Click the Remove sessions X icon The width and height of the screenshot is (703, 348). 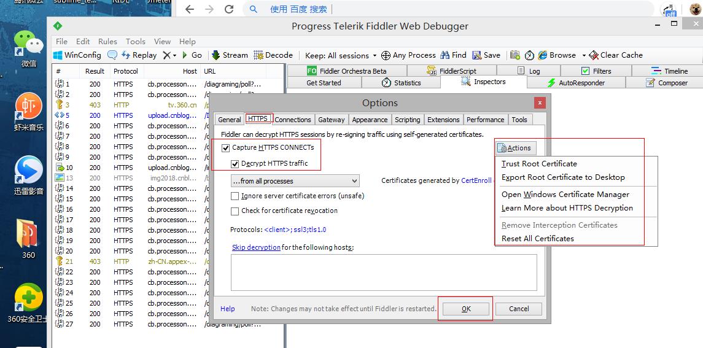coord(166,55)
